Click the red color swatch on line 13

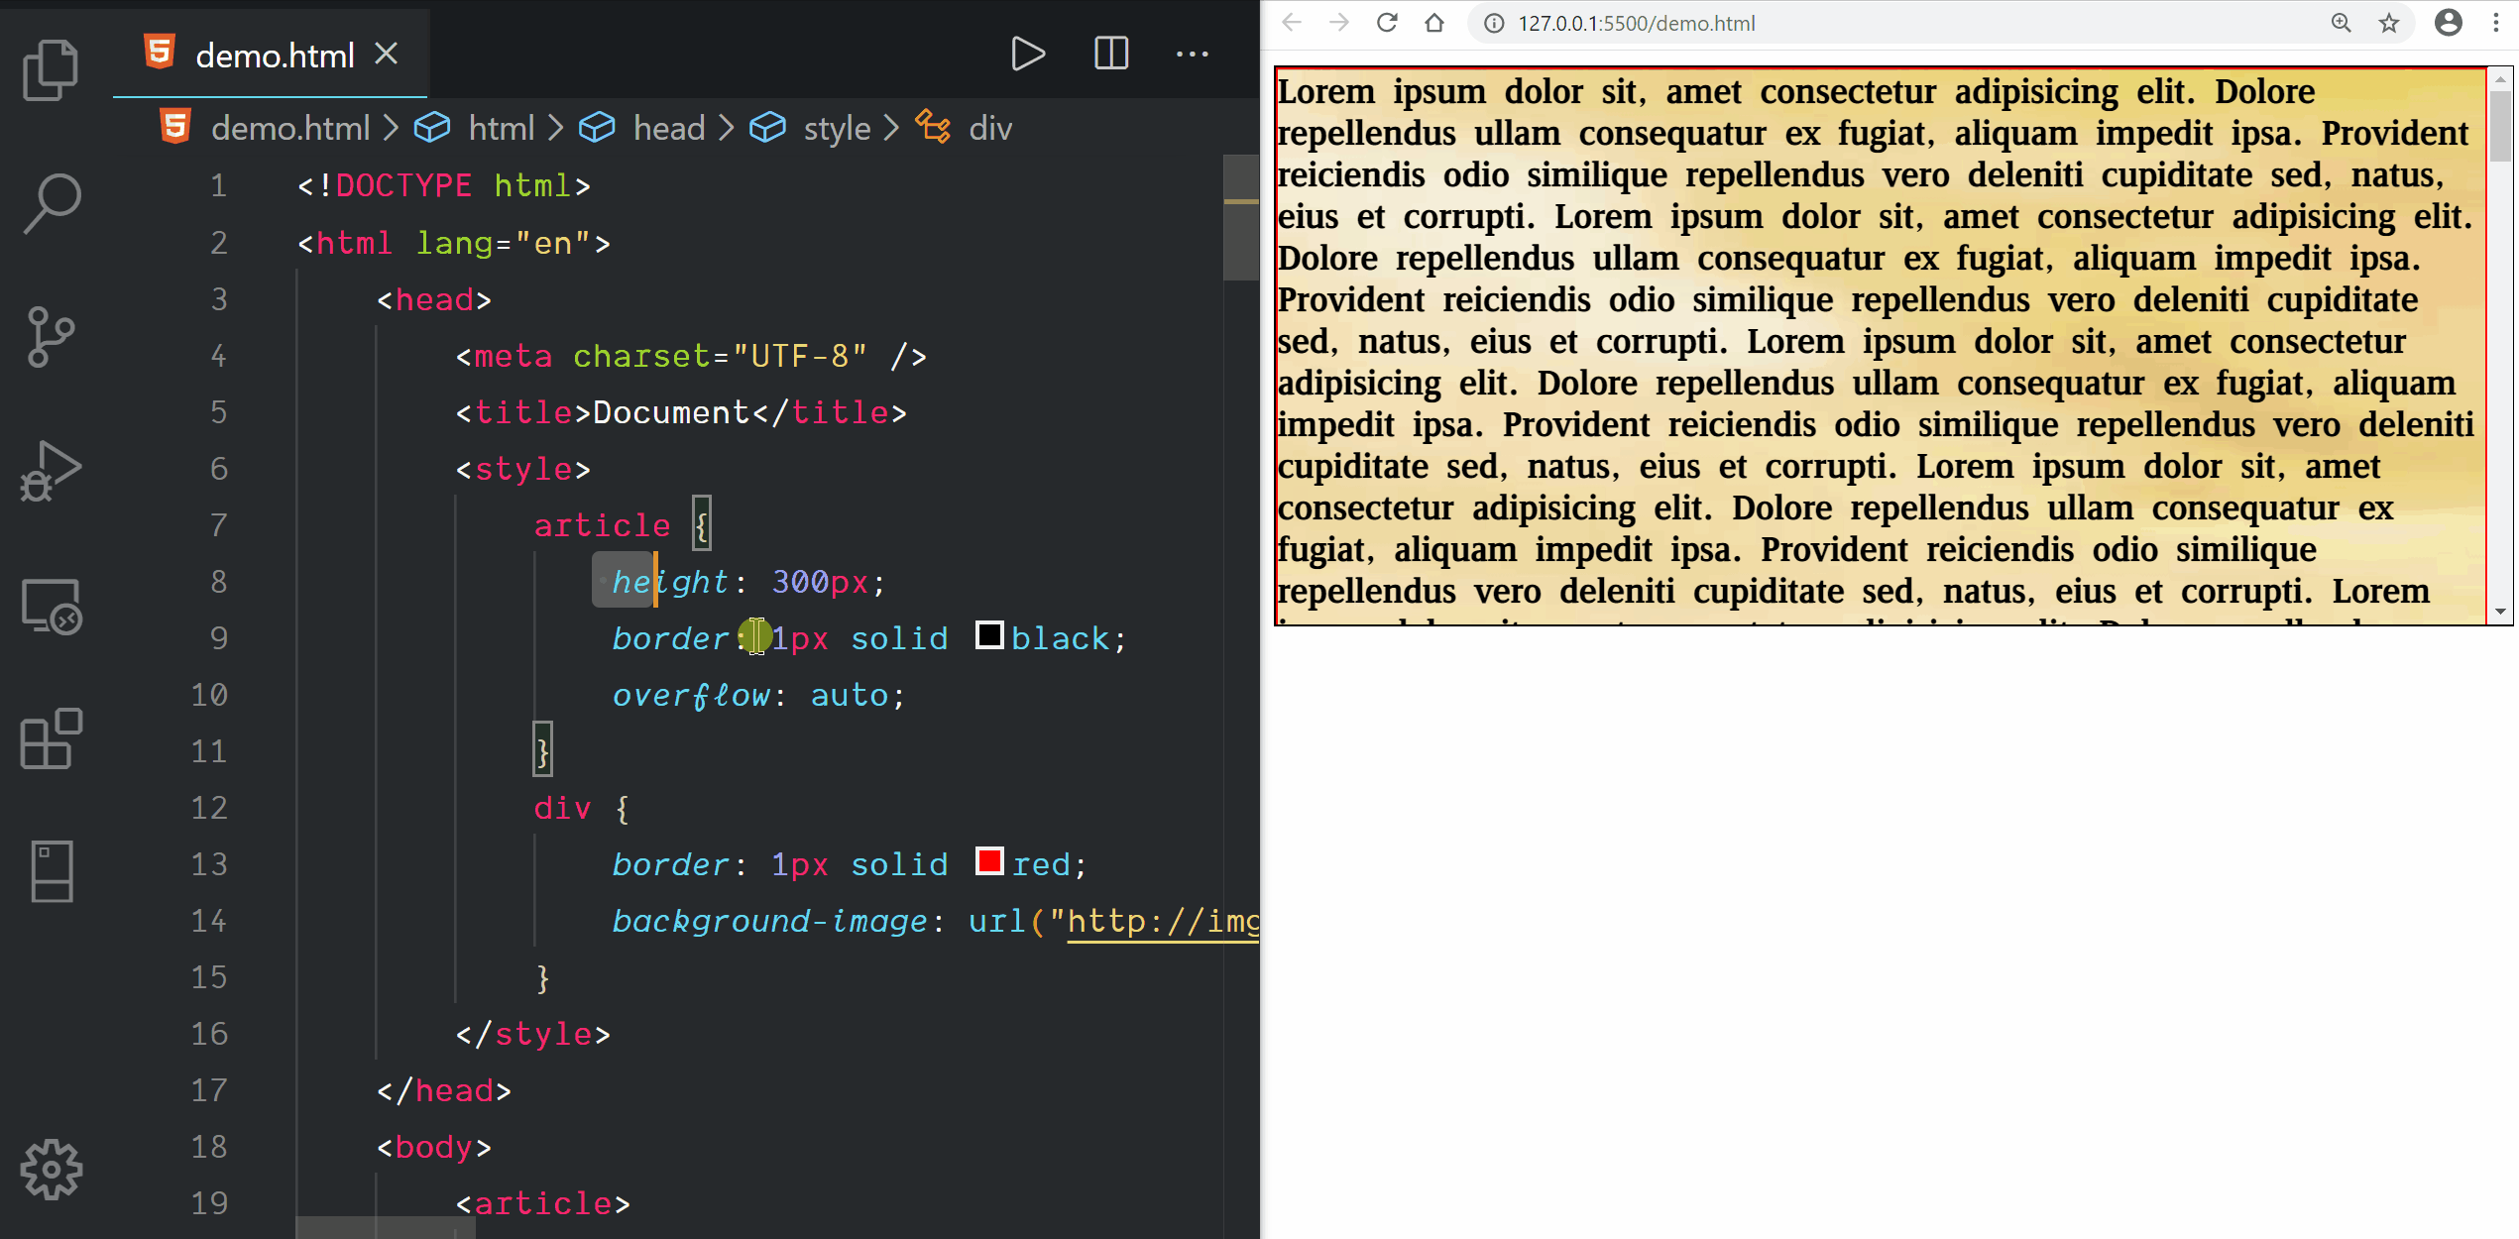(x=988, y=861)
